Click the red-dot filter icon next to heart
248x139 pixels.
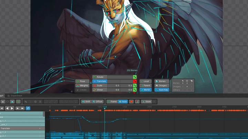coord(137,102)
